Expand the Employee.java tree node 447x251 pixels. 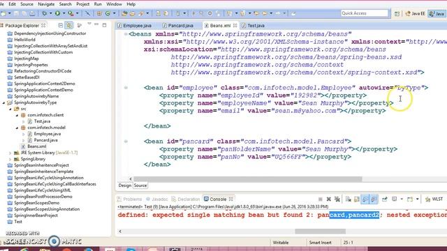(x=23, y=134)
